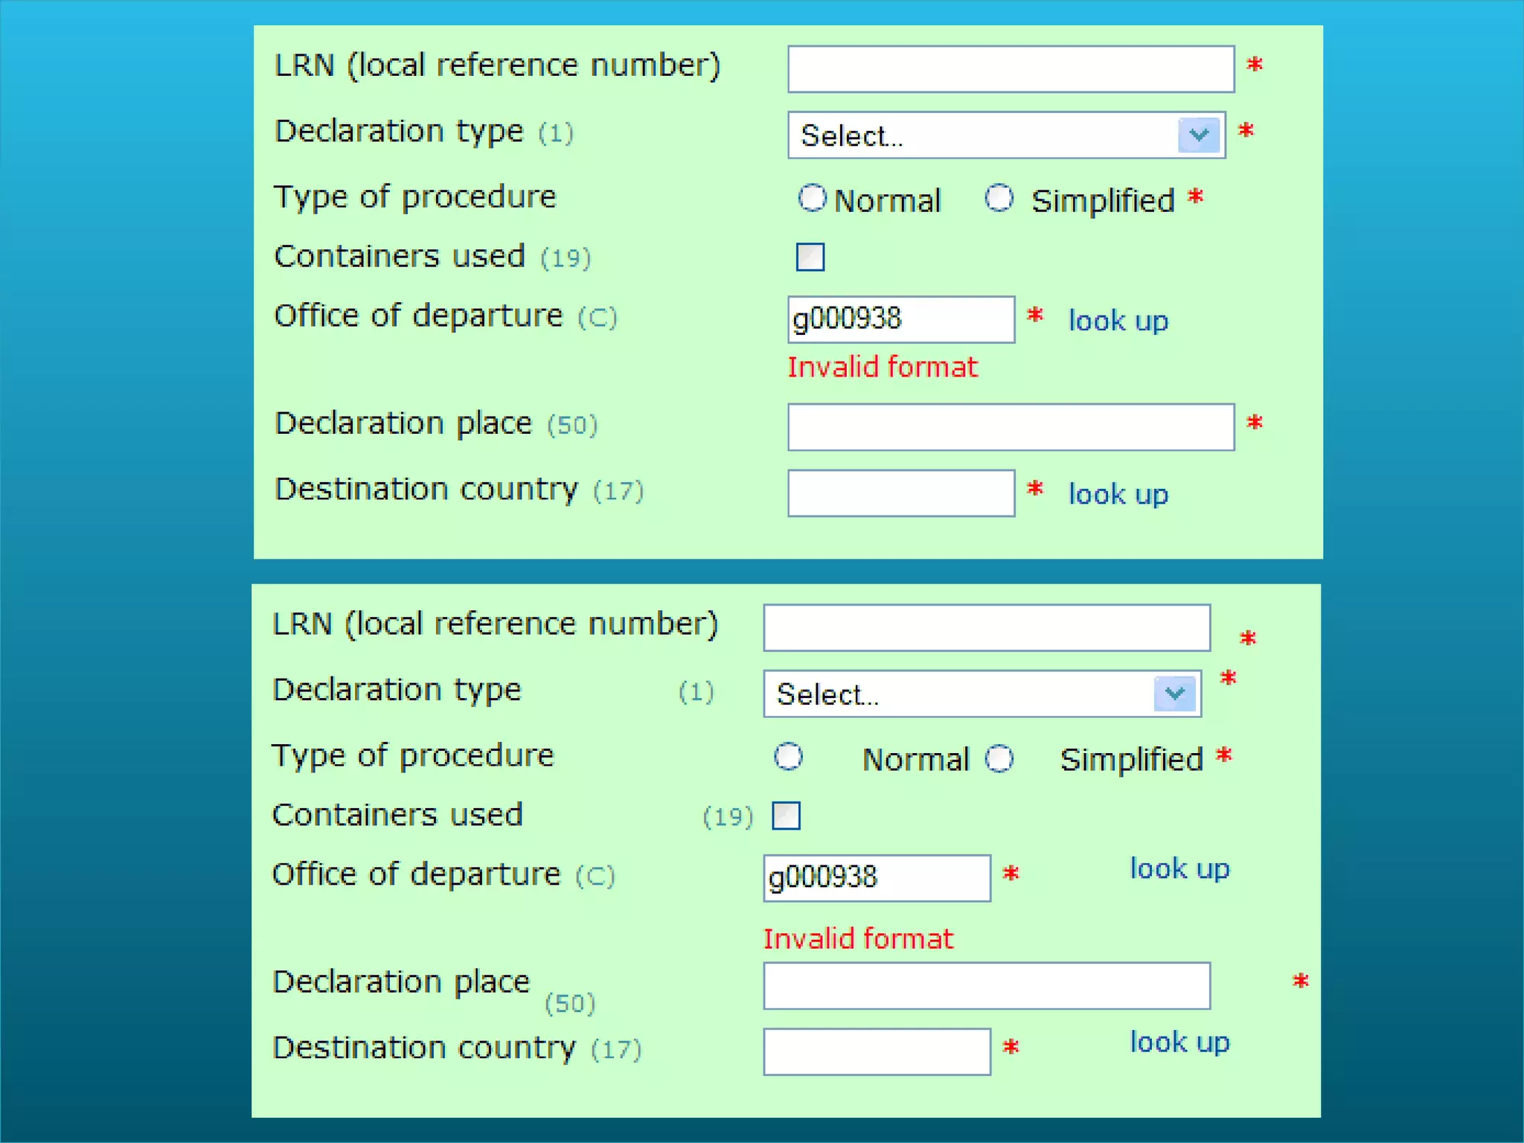Click look up for bottom Destination country
This screenshot has width=1524, height=1143.
(1179, 1042)
